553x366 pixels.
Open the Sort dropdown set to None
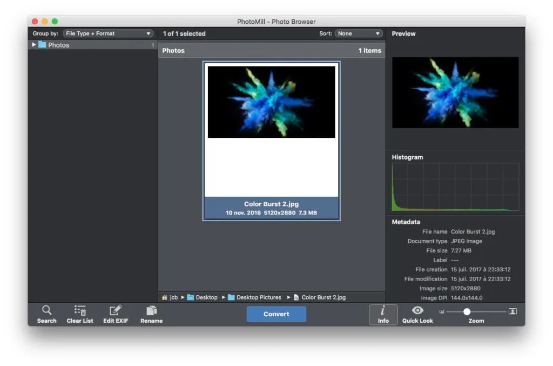click(359, 33)
